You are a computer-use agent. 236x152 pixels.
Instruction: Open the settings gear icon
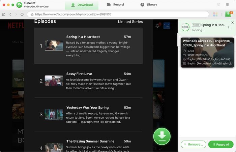click(218, 5)
